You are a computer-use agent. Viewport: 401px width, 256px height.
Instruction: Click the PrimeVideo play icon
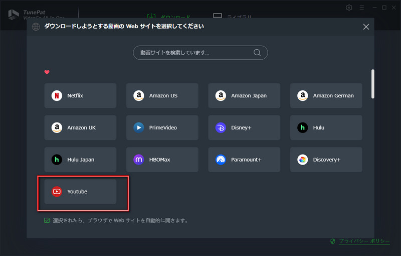(139, 127)
